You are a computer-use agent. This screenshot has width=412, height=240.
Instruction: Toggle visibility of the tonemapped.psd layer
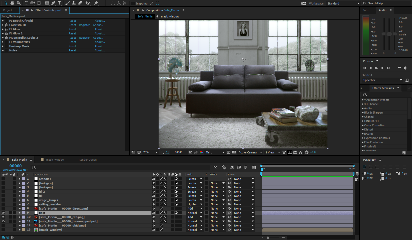(x=3, y=221)
